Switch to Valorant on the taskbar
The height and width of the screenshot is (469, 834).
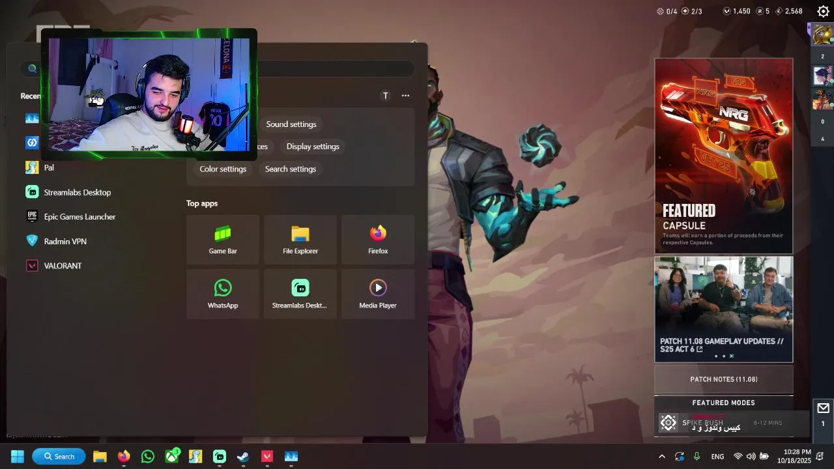(x=267, y=457)
